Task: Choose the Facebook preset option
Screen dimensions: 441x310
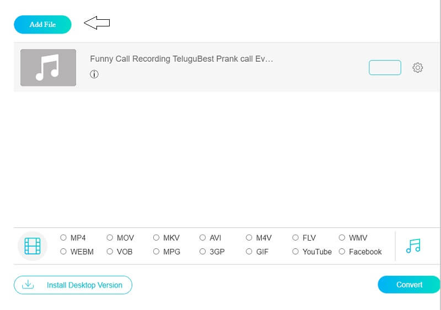Action: (342, 252)
